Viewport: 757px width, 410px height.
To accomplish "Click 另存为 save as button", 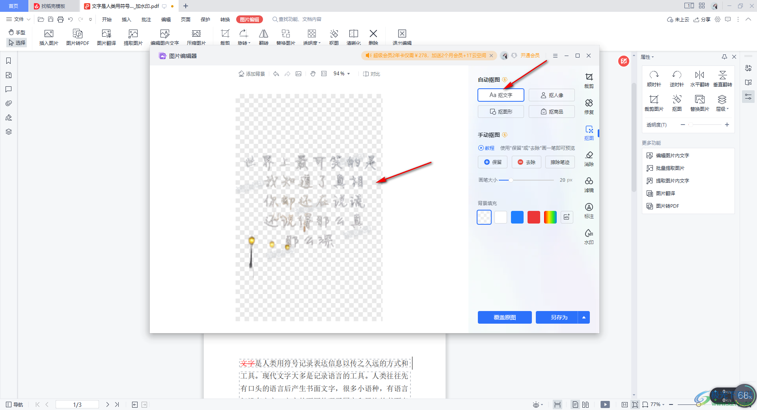I will (x=557, y=317).
